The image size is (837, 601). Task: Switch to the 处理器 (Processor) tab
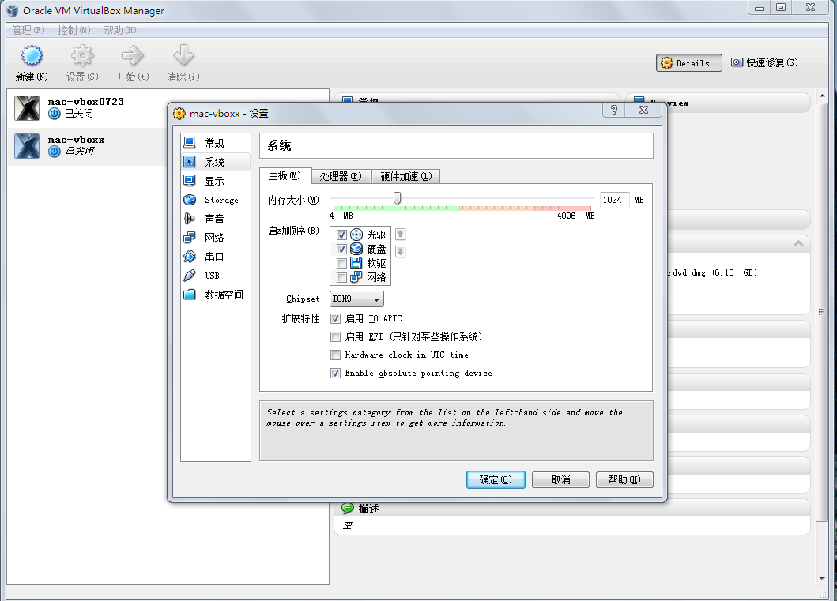(341, 176)
